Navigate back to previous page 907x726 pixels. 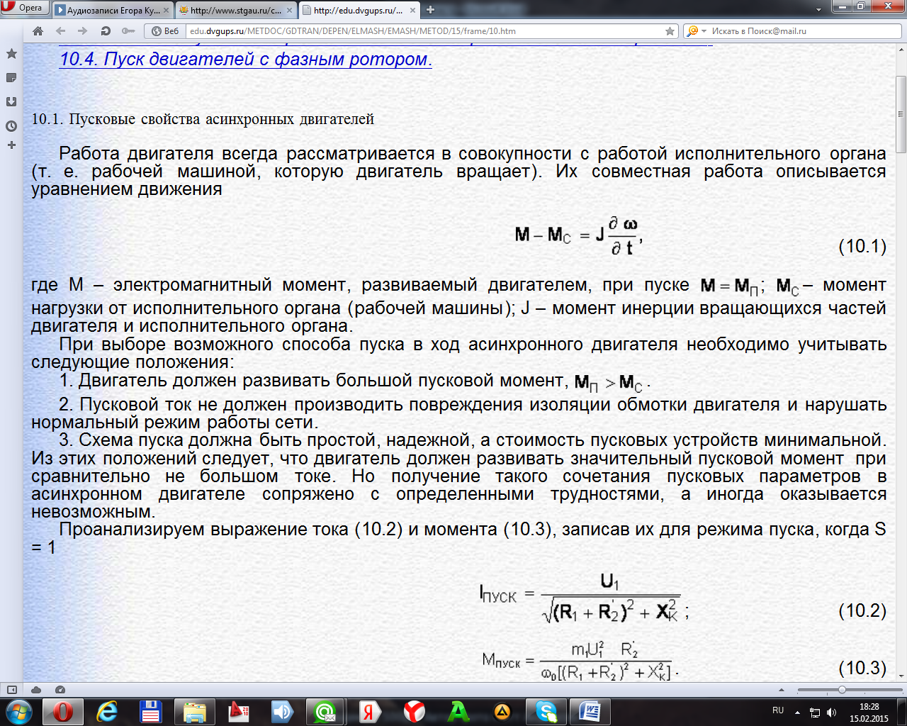pos(60,31)
